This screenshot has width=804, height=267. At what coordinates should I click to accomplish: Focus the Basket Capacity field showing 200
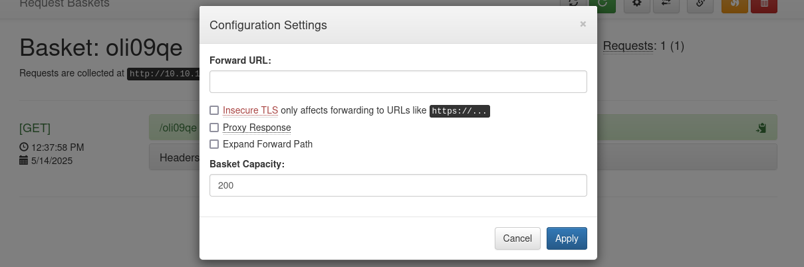point(398,185)
